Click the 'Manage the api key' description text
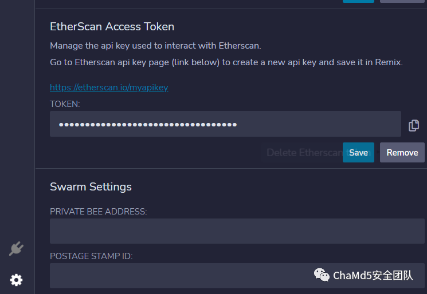This screenshot has height=294, width=427. tap(155, 46)
